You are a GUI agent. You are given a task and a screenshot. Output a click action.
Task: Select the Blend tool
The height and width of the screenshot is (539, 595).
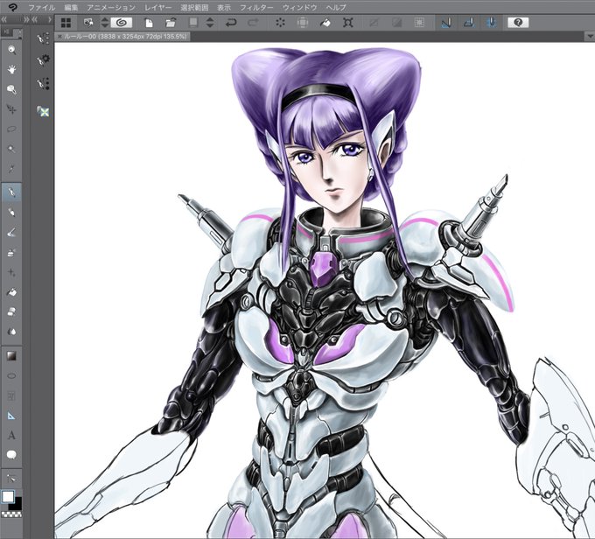pos(11,332)
